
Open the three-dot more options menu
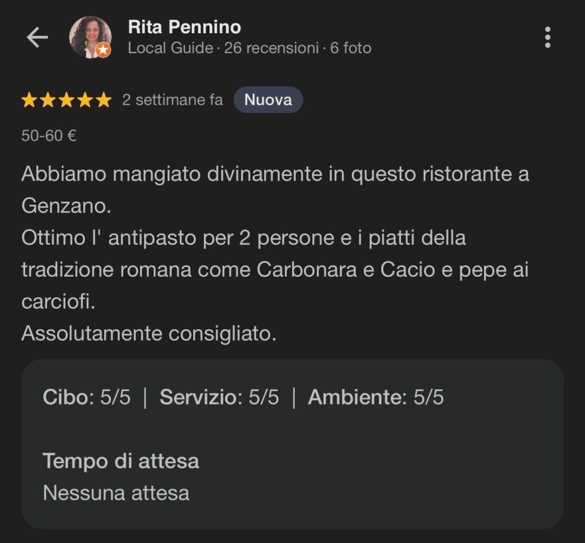pyautogui.click(x=547, y=38)
